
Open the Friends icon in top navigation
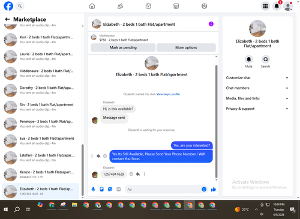120,6
